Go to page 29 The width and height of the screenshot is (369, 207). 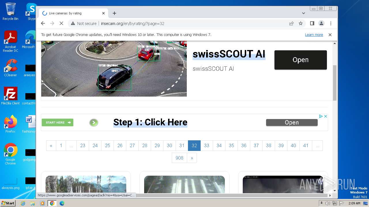pos(157,145)
